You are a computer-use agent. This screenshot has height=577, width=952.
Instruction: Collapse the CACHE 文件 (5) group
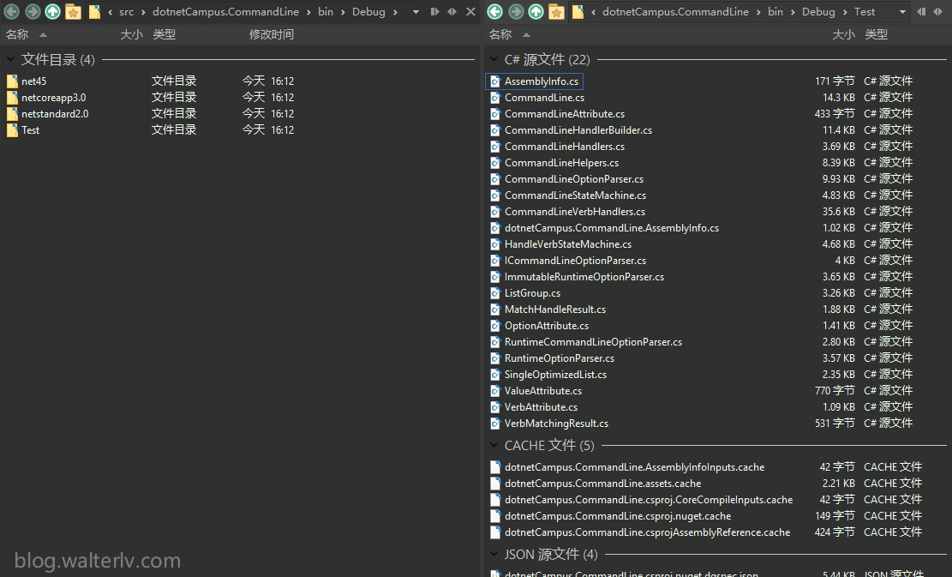pyautogui.click(x=494, y=446)
